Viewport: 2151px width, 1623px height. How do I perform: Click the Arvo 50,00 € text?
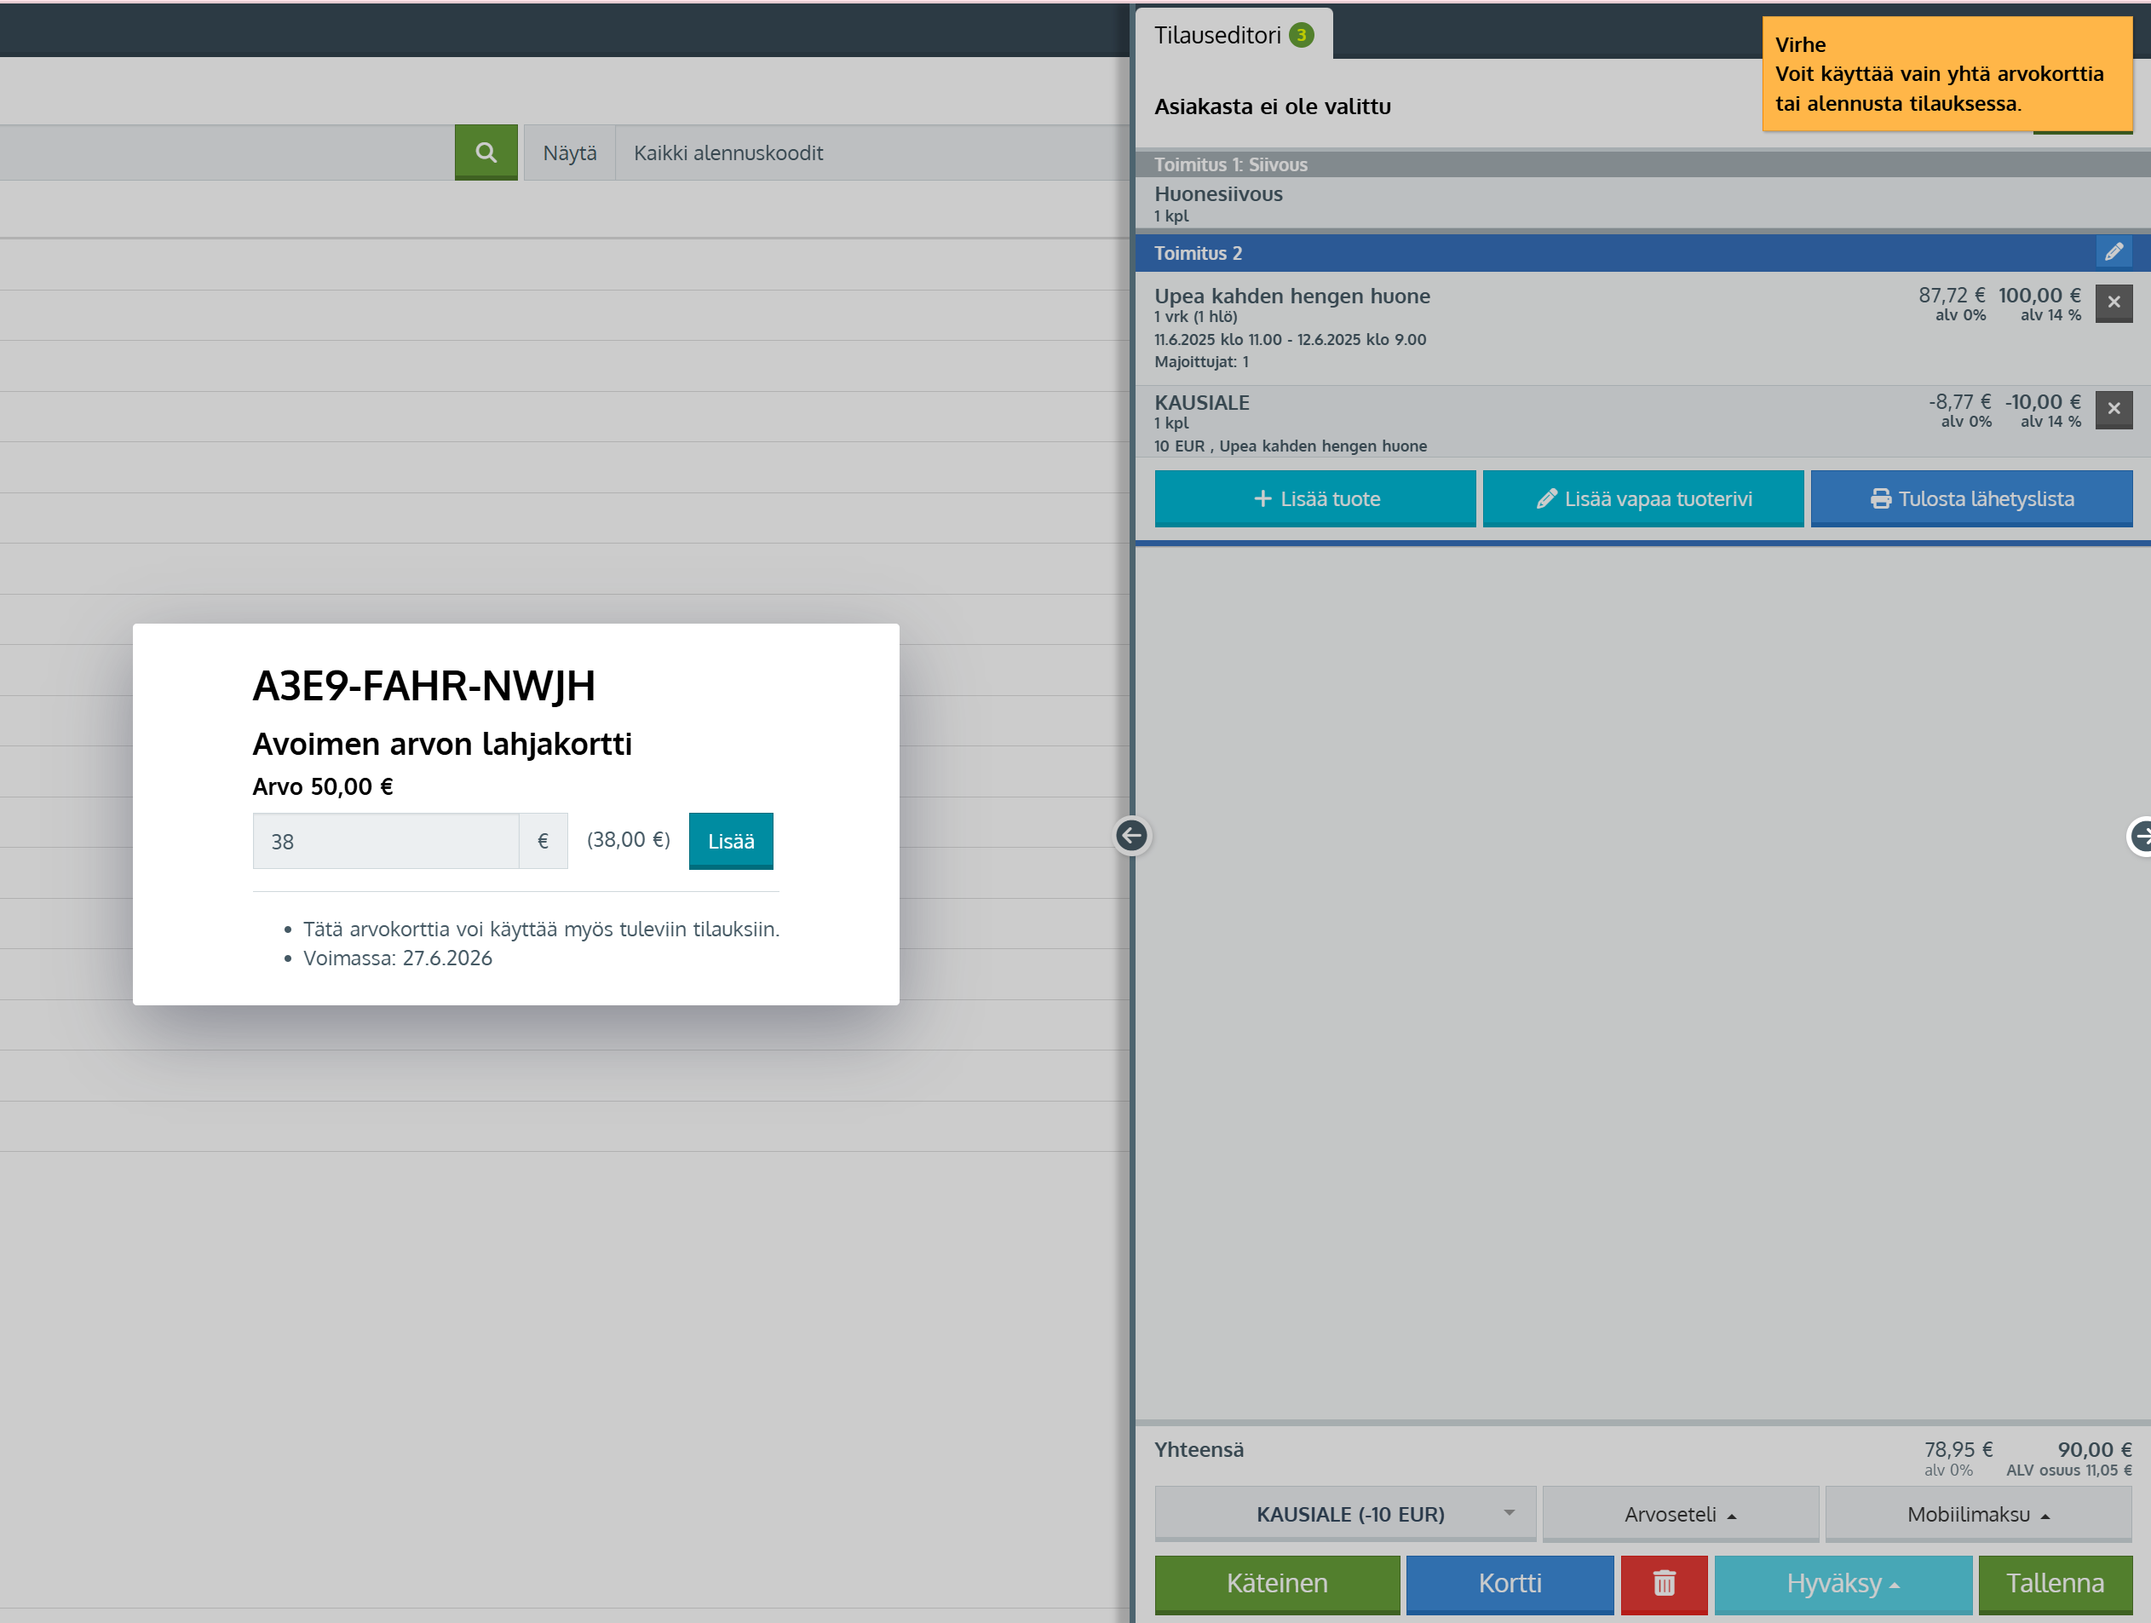[323, 786]
